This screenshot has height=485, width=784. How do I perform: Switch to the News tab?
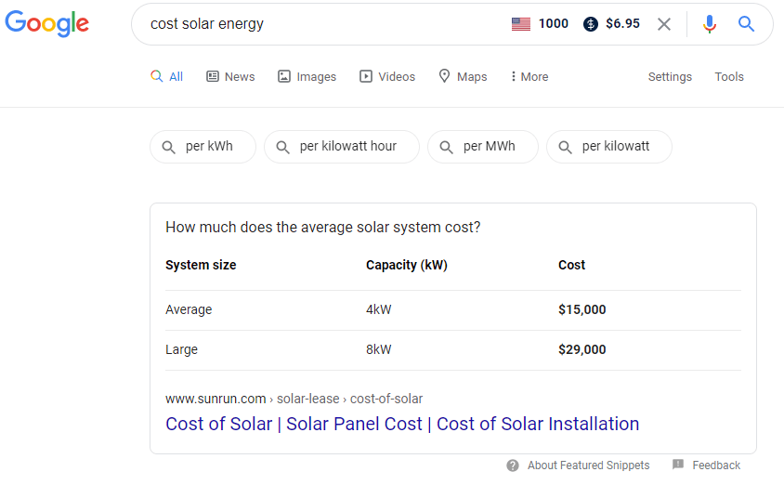(230, 77)
